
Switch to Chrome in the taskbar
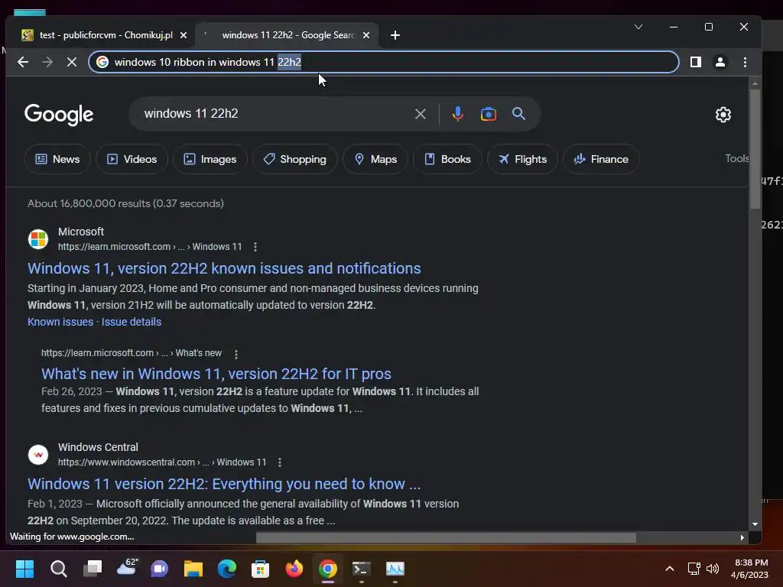[x=327, y=569]
